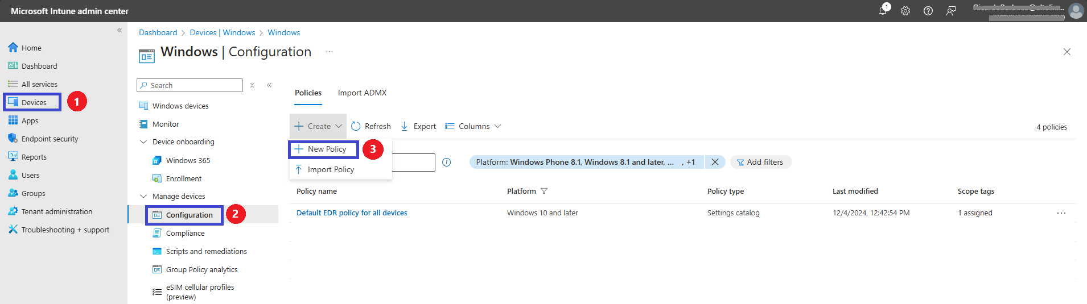Open the row ellipsis menu for EDR policy
Viewport: 1087px width, 304px height.
click(1061, 213)
